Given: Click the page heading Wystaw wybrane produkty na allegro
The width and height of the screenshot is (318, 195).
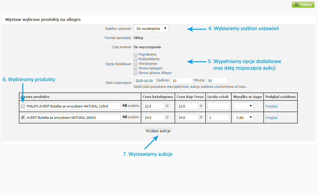Looking at the screenshot, I should (43, 19).
